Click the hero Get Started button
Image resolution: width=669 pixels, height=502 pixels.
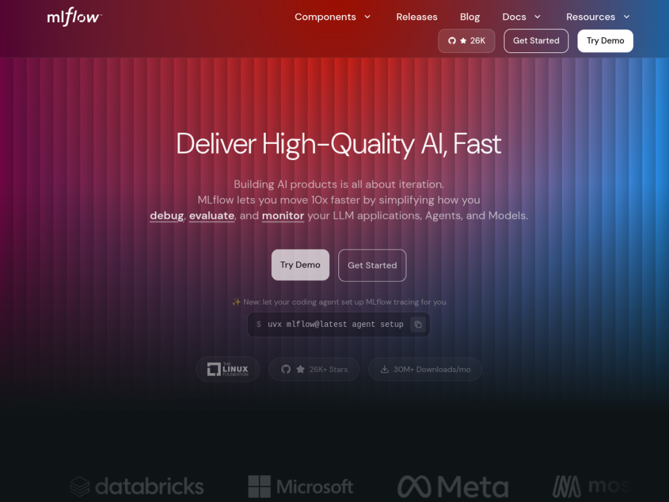372,265
